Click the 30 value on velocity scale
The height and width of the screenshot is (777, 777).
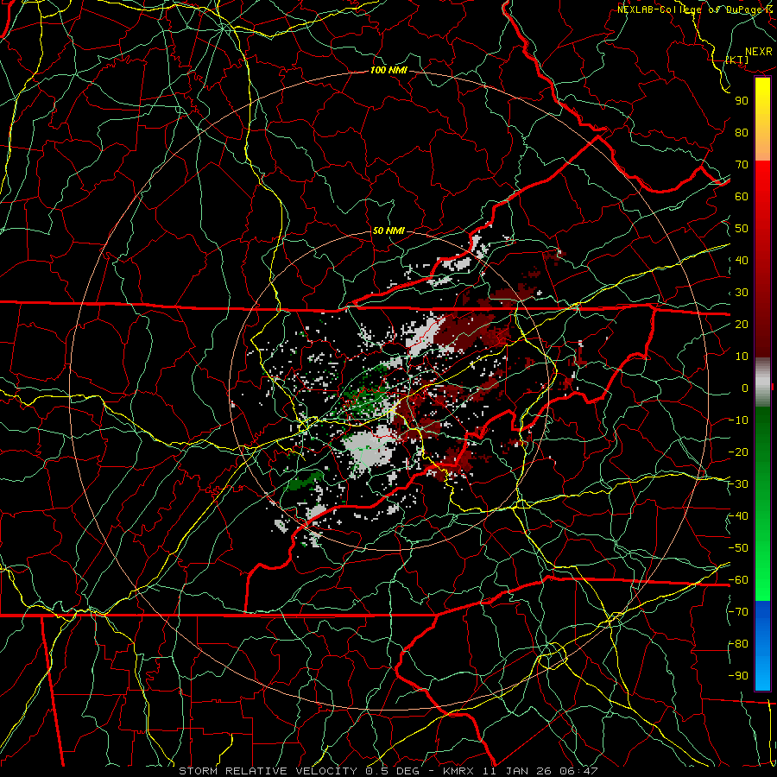click(x=742, y=293)
